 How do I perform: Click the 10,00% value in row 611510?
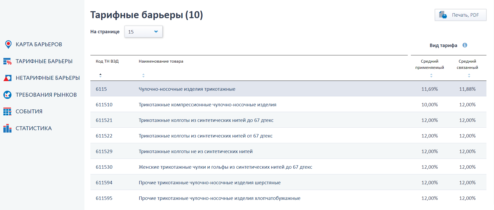point(430,105)
